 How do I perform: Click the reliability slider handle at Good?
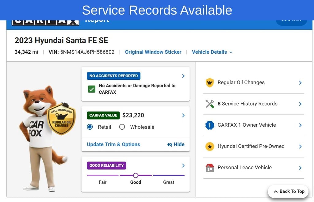136,175
